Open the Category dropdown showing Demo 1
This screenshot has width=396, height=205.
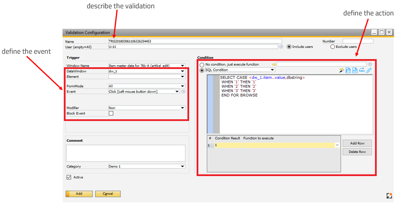[182, 167]
